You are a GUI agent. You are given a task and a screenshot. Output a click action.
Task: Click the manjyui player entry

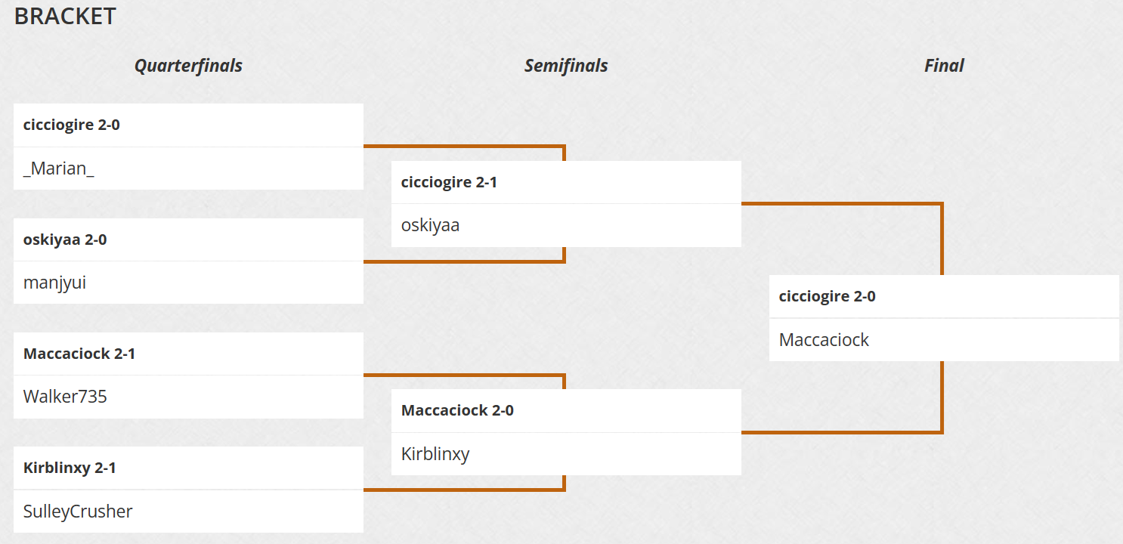54,283
